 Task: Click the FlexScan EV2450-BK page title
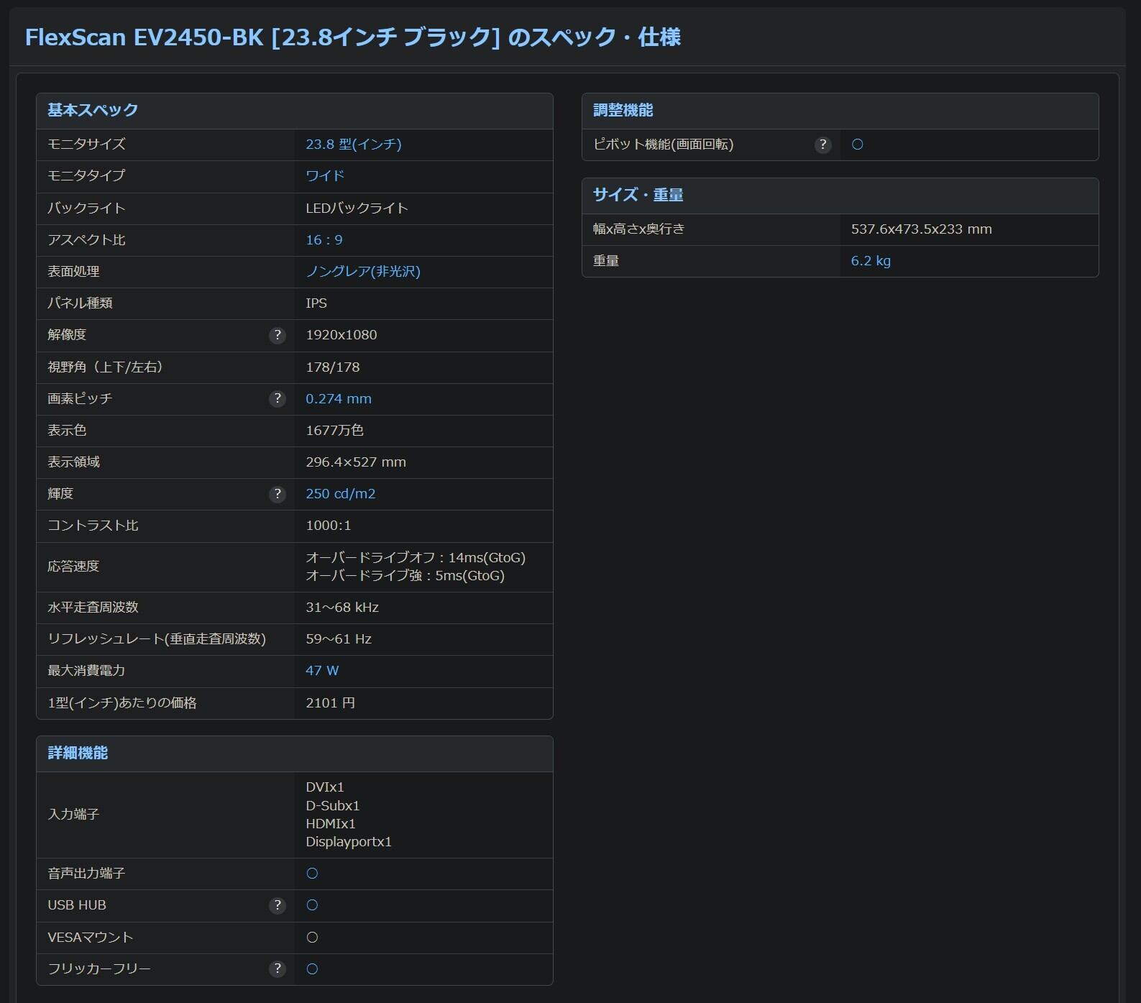click(x=353, y=37)
